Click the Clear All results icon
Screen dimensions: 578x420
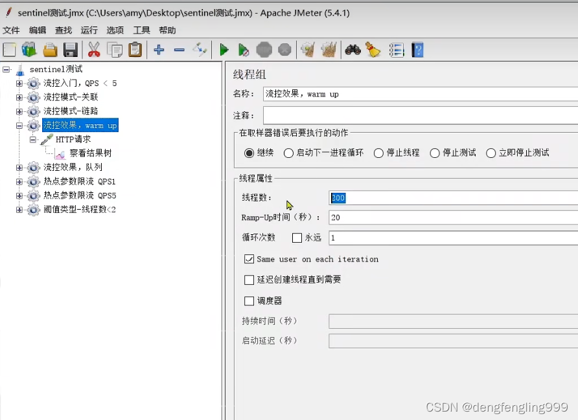[329, 50]
